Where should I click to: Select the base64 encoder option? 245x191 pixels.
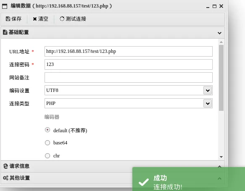(x=47, y=143)
